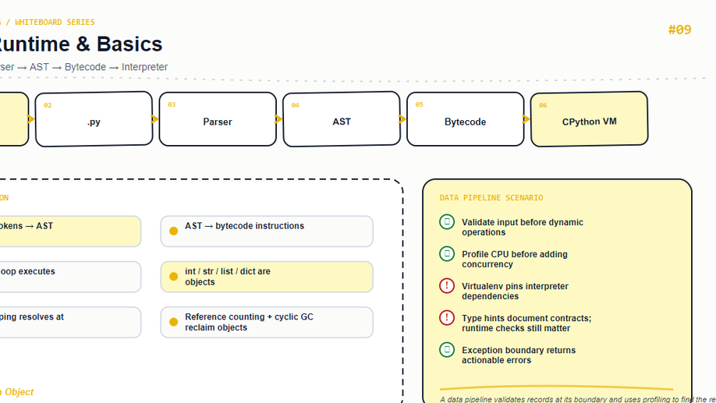716x403 pixels.
Task: Click red warning icon beside Virtualenv item
Action: [x=447, y=286]
